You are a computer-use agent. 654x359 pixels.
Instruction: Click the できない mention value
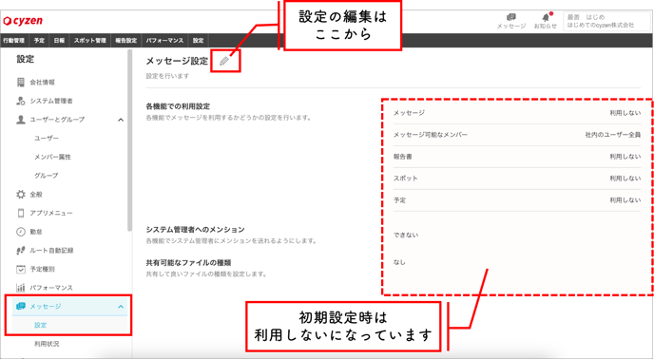coord(405,236)
